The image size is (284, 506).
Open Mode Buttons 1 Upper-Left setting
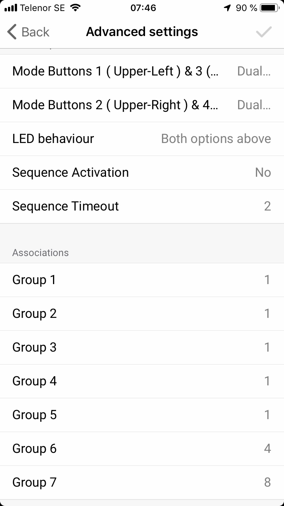(x=142, y=71)
